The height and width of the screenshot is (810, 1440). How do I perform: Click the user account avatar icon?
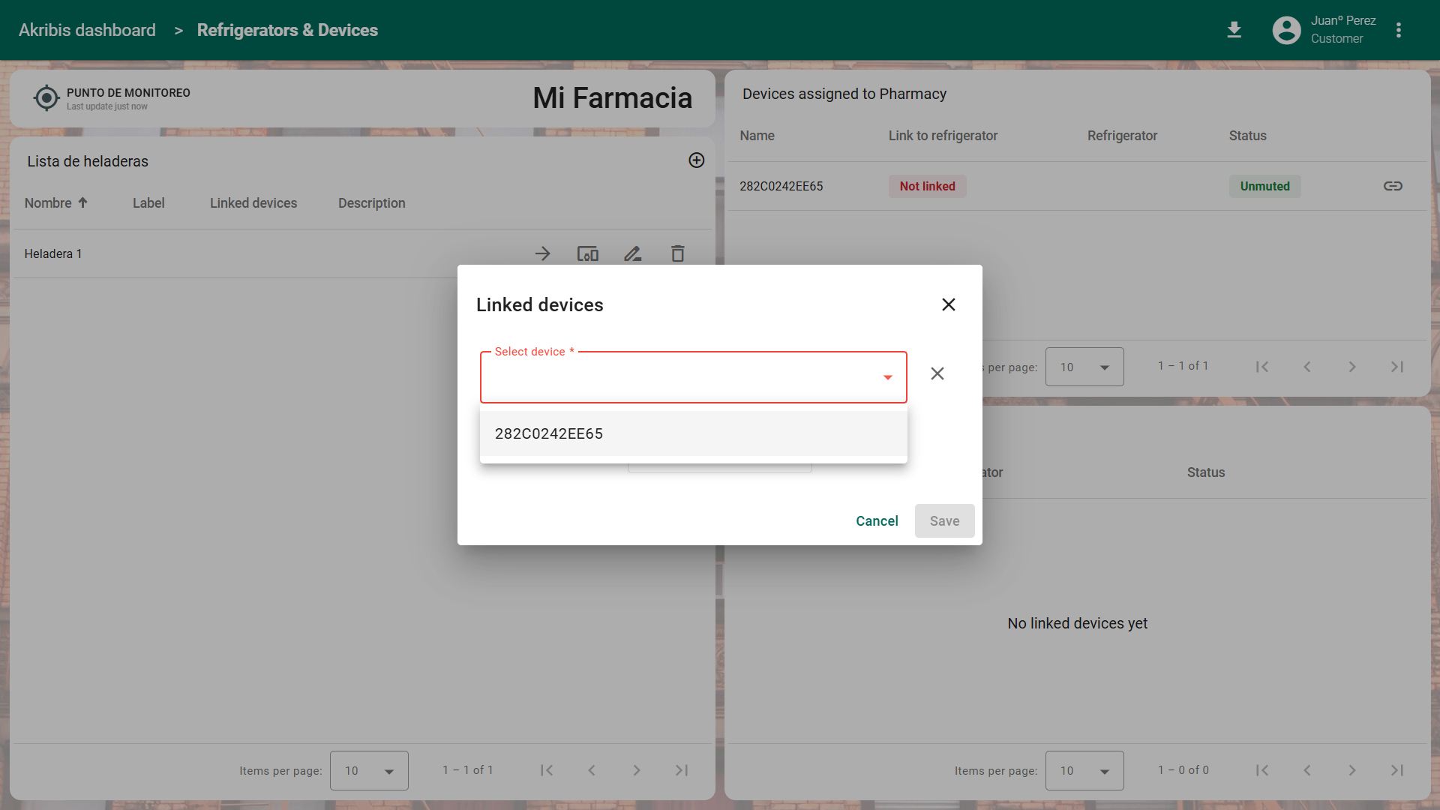pos(1286,30)
